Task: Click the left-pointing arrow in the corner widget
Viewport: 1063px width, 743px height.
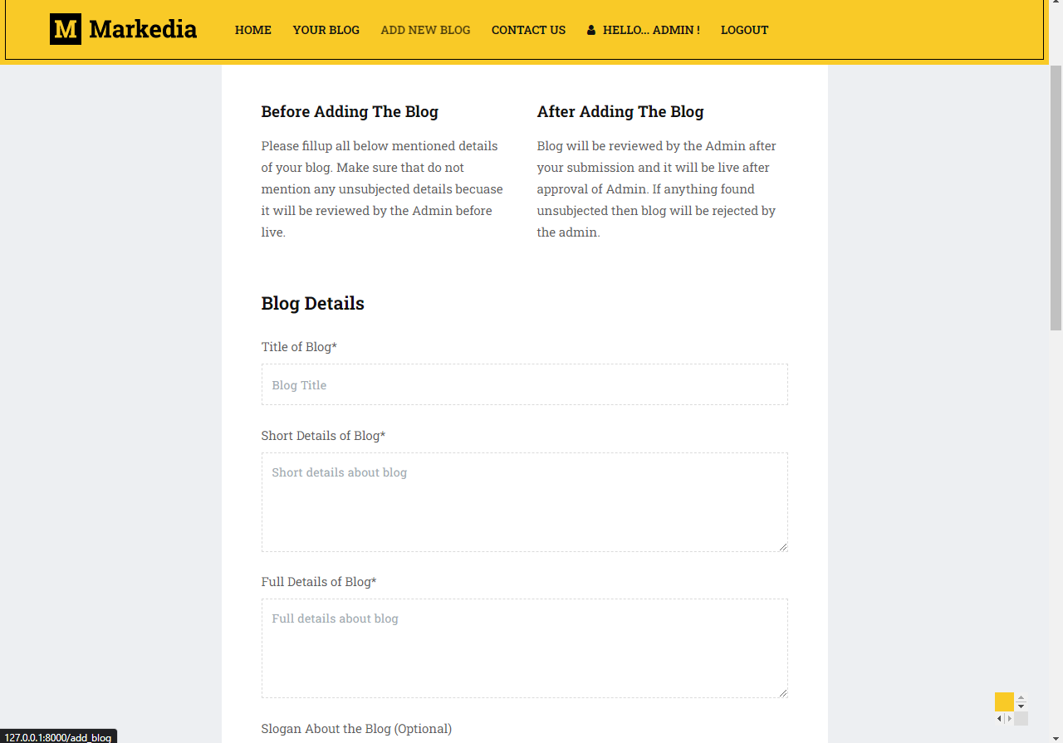Action: [x=999, y=718]
